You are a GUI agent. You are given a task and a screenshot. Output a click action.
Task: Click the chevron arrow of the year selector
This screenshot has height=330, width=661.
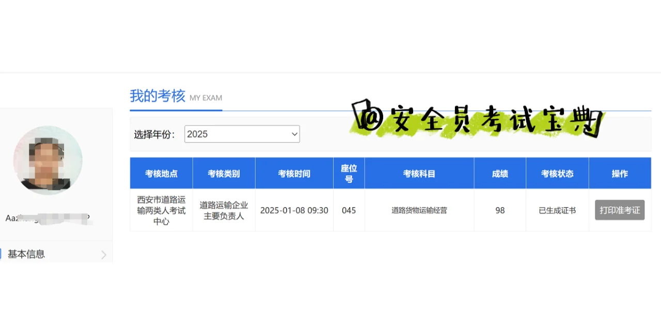point(294,134)
